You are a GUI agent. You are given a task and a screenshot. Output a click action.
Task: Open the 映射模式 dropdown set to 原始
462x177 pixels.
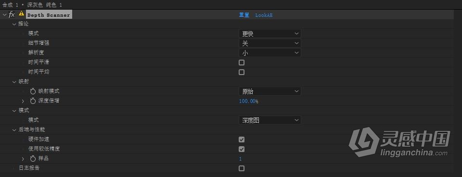tap(269, 91)
